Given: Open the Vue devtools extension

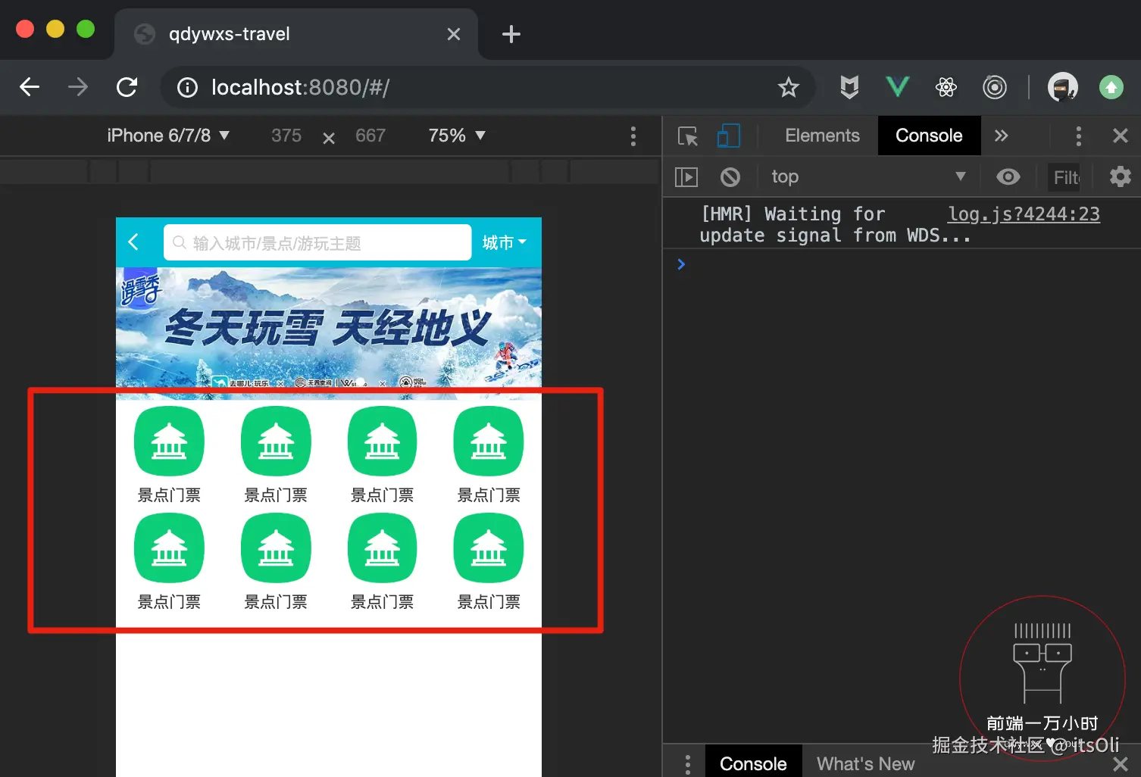Looking at the screenshot, I should tap(897, 87).
